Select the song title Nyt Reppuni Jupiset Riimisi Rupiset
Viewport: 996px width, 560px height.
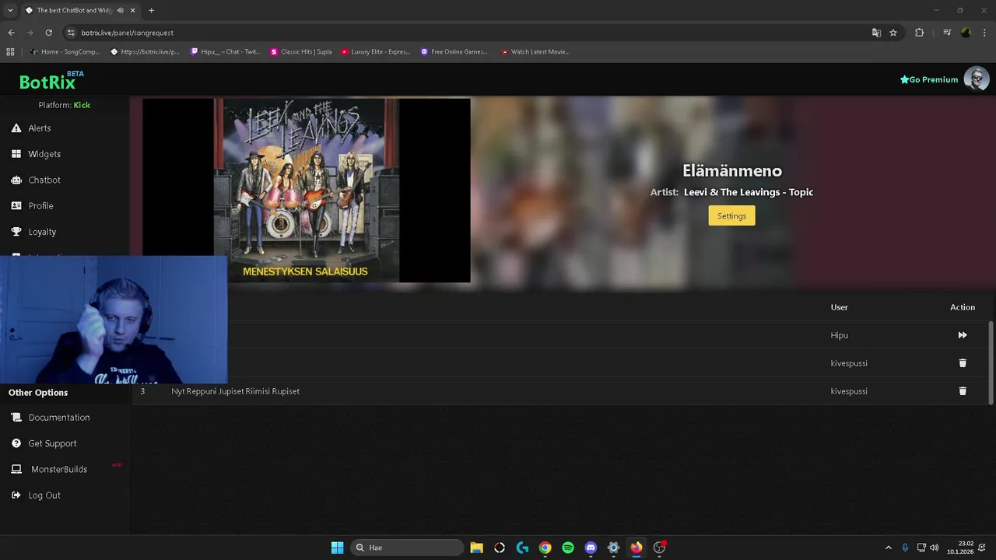pos(235,391)
